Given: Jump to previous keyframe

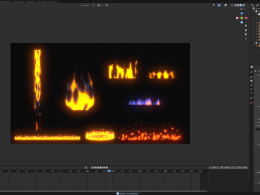Looking at the screenshot, I should (x=95, y=167).
